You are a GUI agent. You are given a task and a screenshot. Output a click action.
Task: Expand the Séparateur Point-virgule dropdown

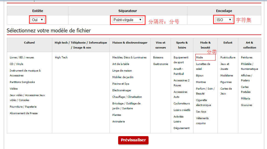coord(127,20)
